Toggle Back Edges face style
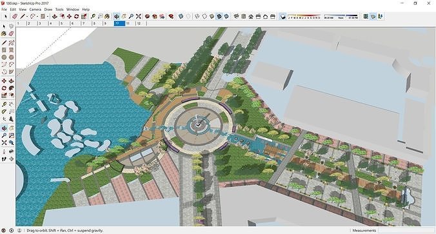The image size is (436, 234). pyautogui.click(x=188, y=16)
